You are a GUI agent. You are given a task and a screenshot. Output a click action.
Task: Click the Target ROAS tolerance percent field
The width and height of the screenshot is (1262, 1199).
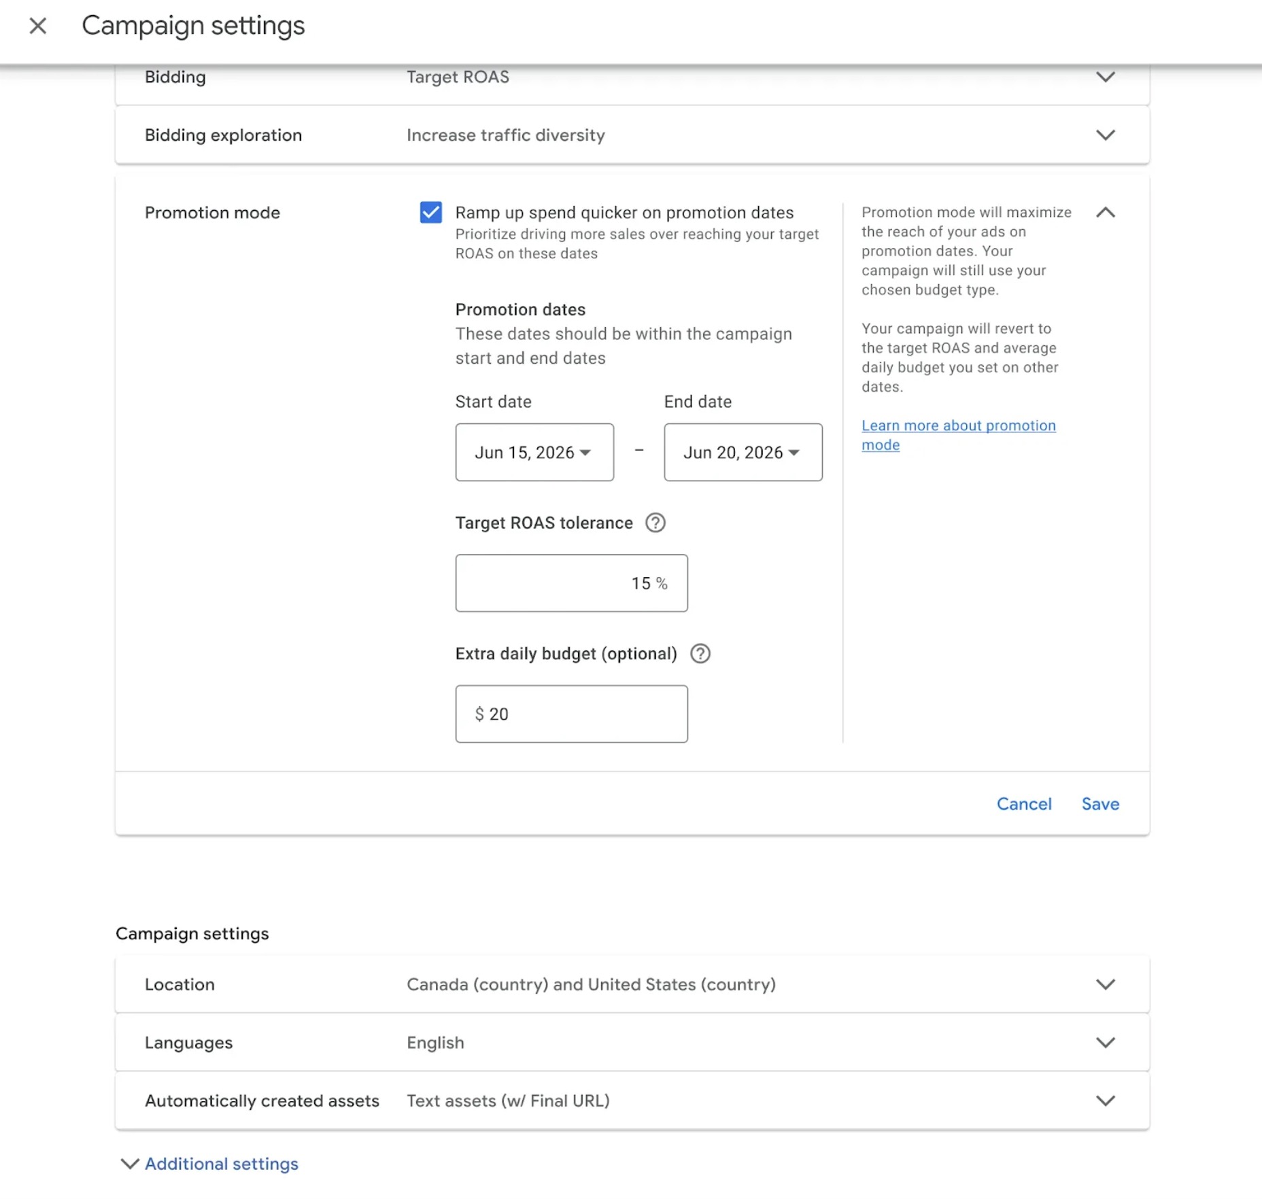pyautogui.click(x=571, y=583)
